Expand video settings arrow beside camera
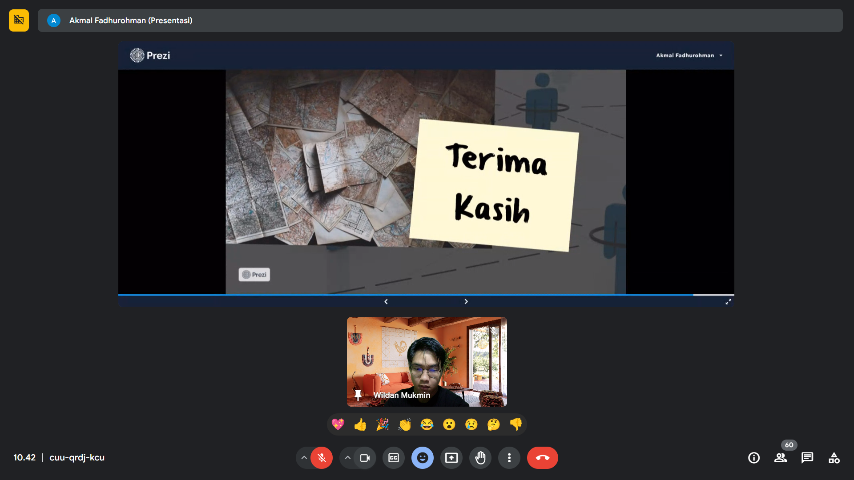 point(348,458)
